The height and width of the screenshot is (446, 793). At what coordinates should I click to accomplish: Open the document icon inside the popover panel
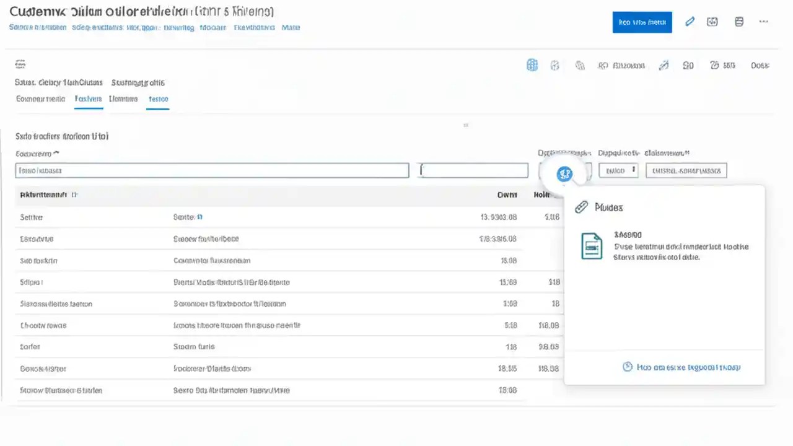592,246
